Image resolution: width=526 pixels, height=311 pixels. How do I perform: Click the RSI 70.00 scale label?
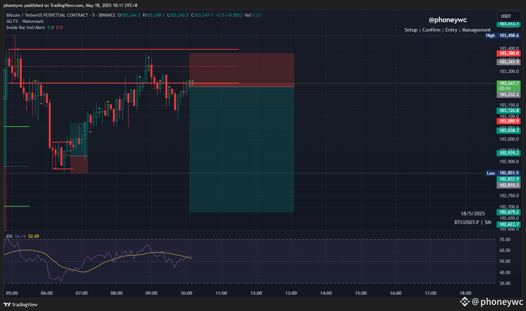pyautogui.click(x=505, y=240)
